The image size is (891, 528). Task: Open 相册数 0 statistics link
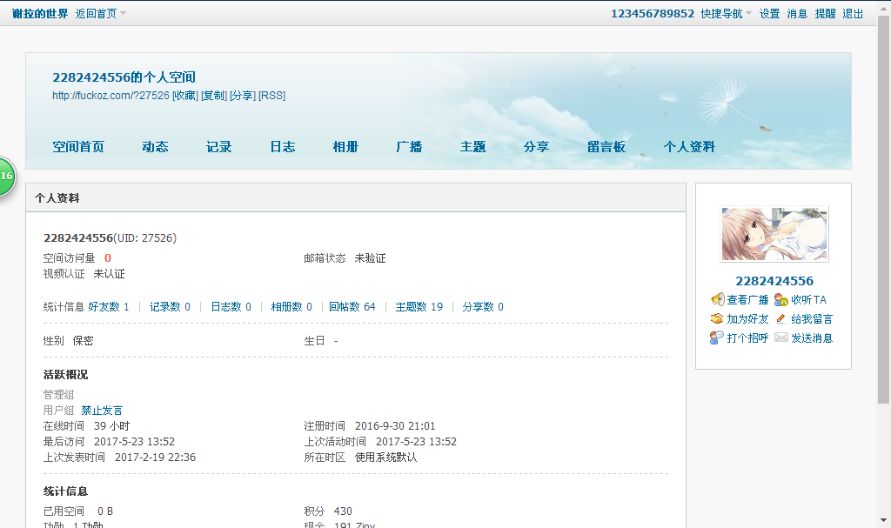pos(291,307)
